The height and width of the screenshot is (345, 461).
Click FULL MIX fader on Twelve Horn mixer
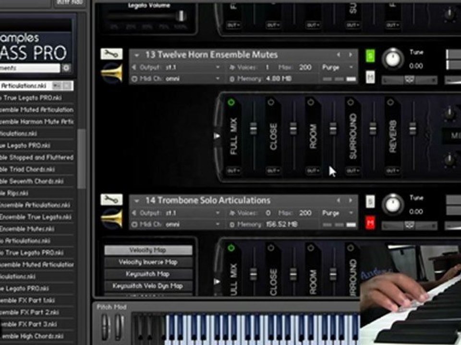254,129
